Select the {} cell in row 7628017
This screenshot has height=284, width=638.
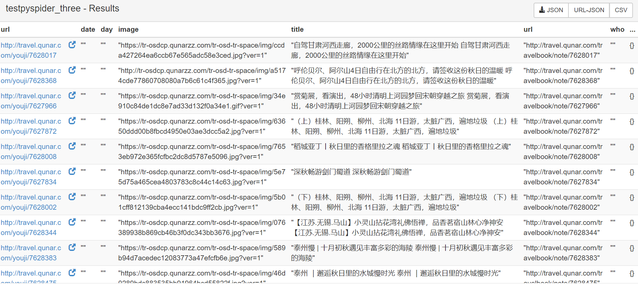coord(632,46)
